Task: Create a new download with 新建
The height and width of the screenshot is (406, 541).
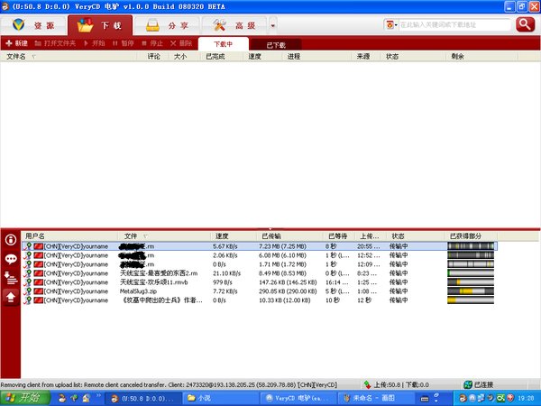Action: pyautogui.click(x=16, y=43)
